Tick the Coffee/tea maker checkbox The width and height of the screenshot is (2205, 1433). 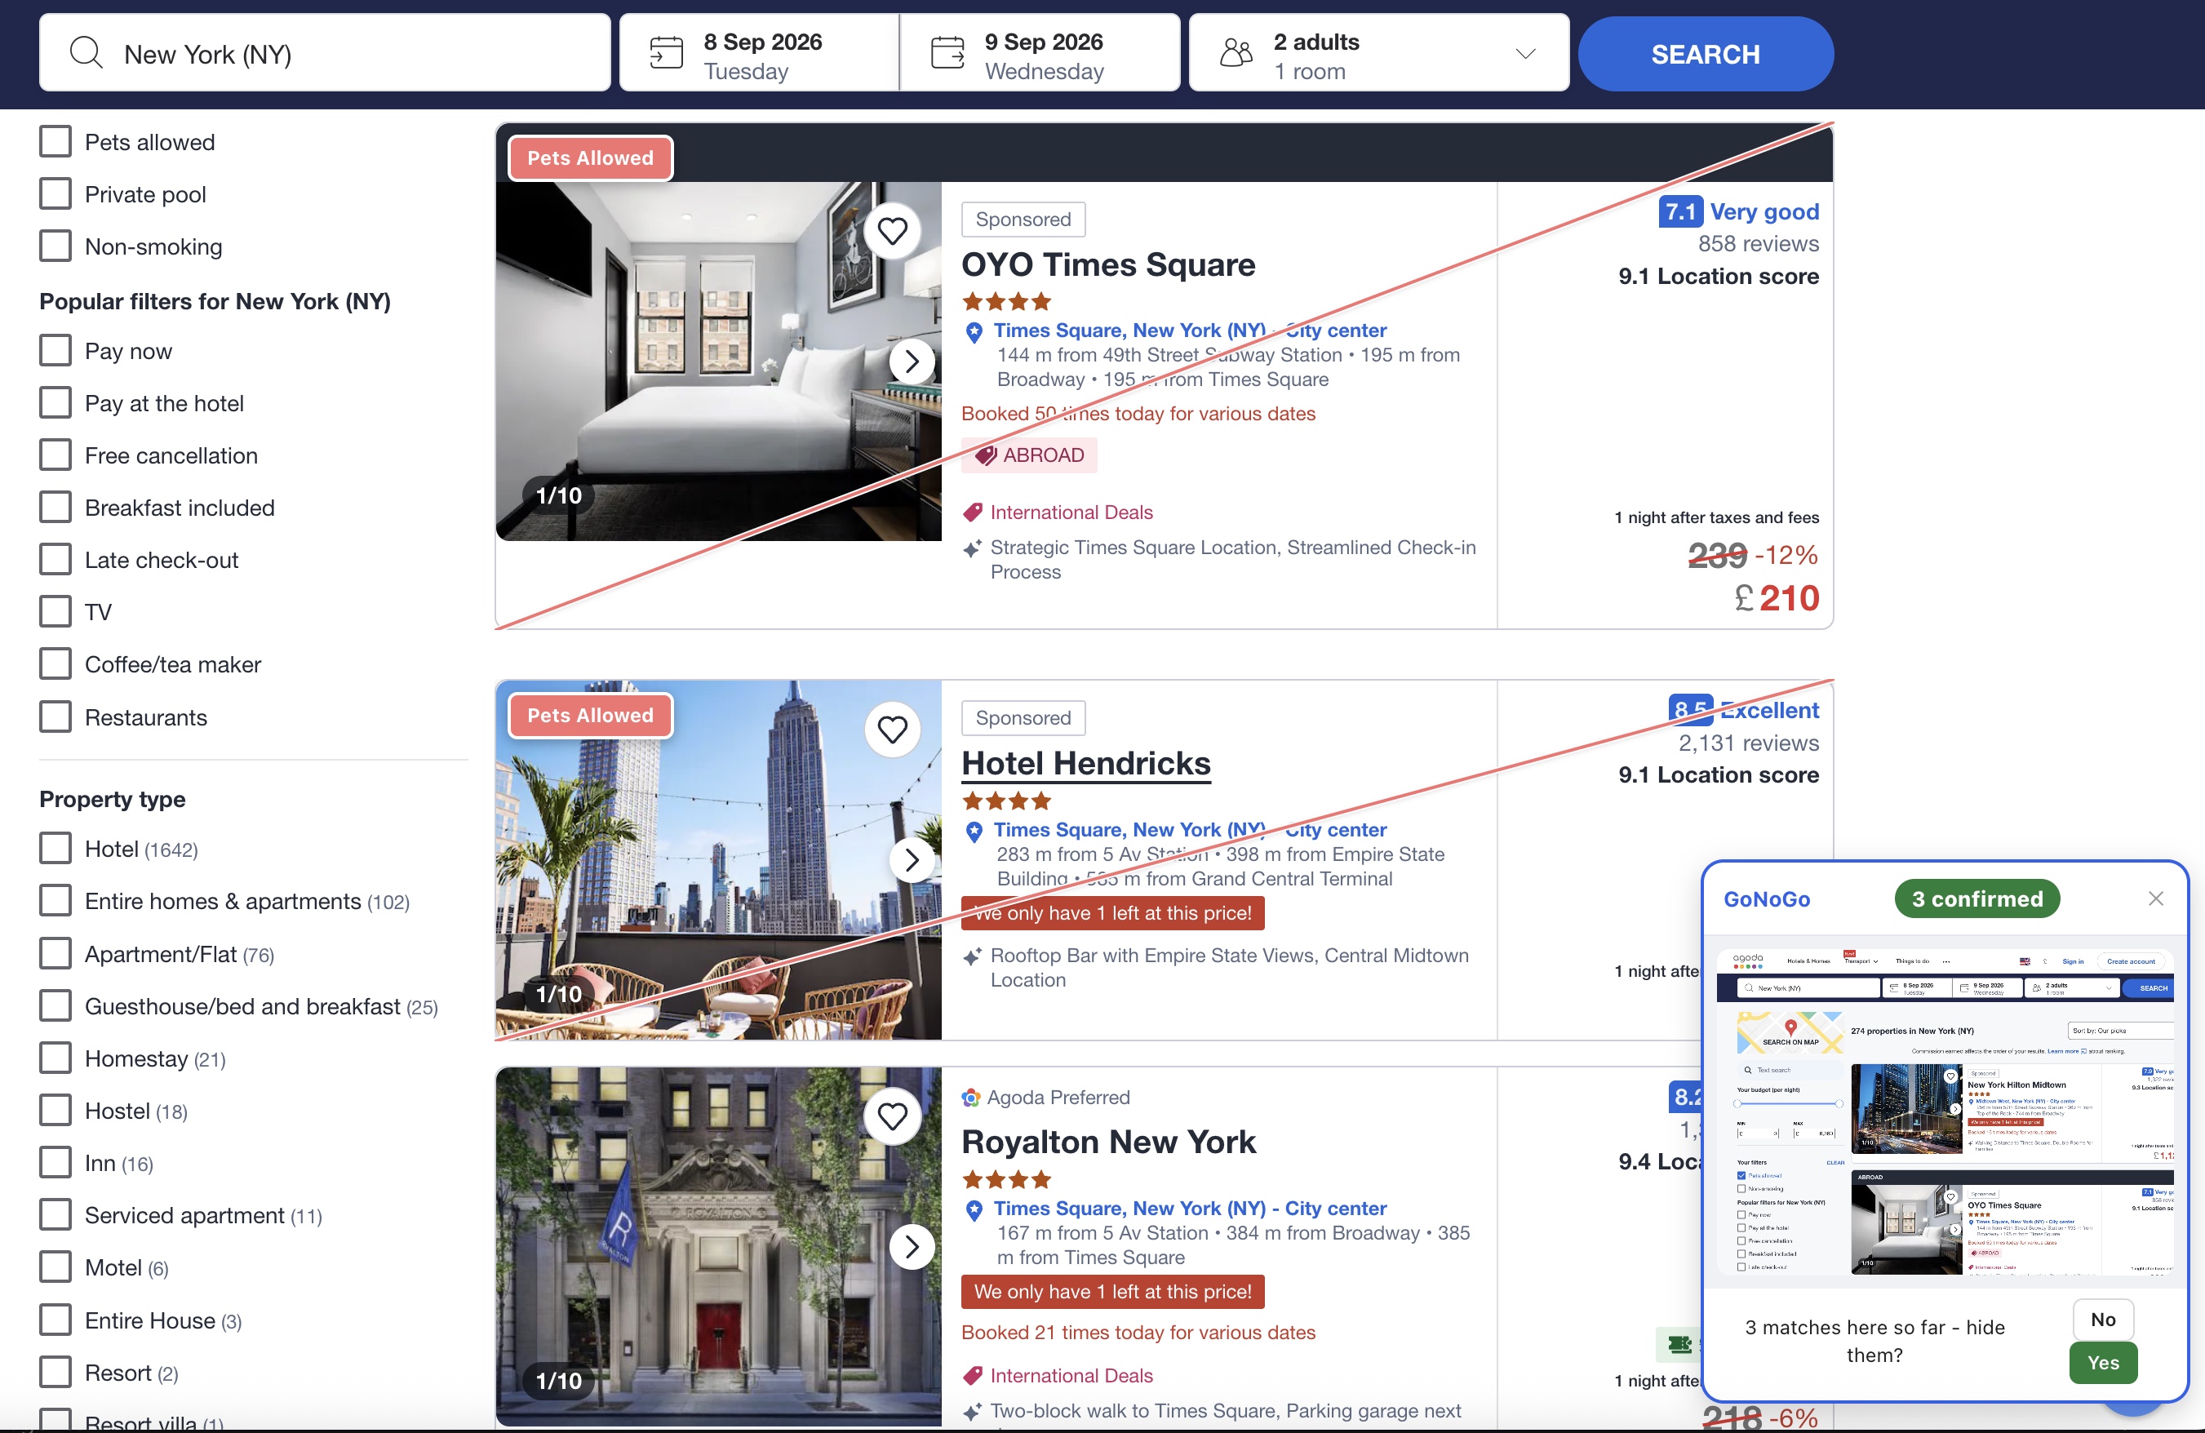pos(55,664)
